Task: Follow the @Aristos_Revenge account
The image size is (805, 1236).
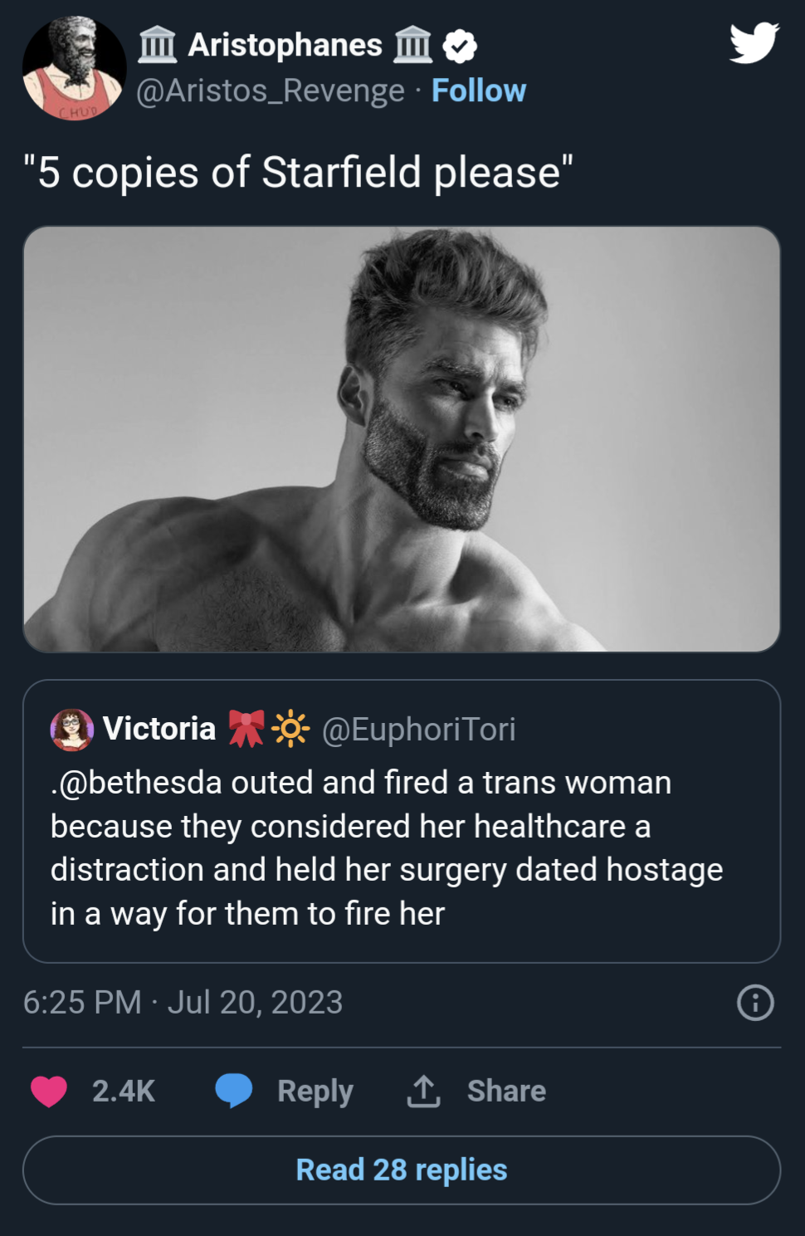Action: click(x=479, y=90)
